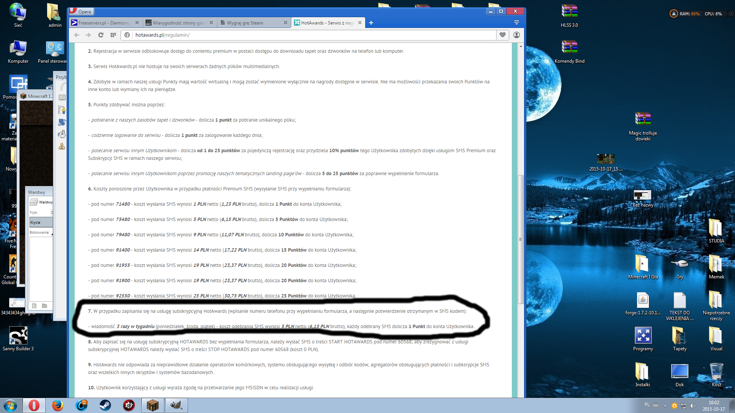The width and height of the screenshot is (735, 413).
Task: Select GIMP rectangle select tool
Action: (62, 98)
